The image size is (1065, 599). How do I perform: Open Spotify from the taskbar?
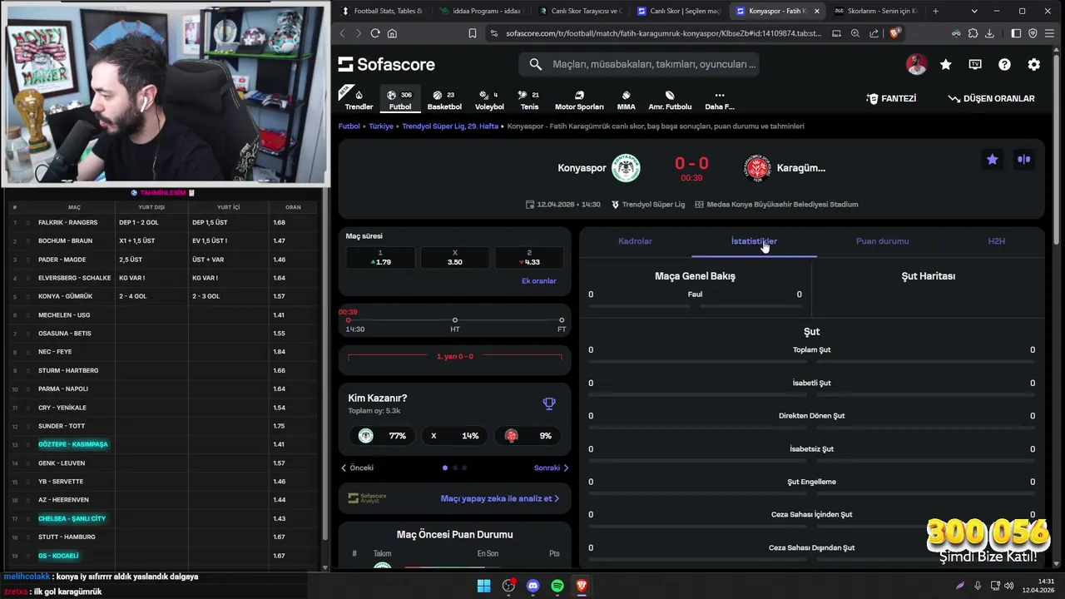tap(557, 586)
